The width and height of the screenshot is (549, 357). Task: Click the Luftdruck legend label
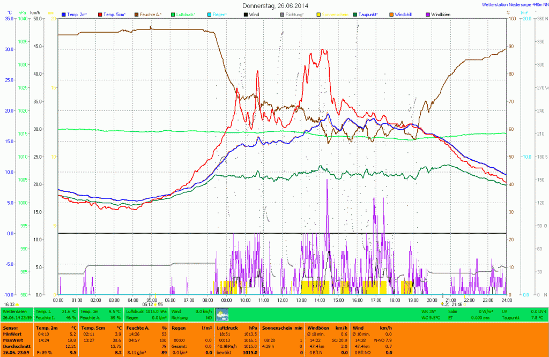[186, 14]
